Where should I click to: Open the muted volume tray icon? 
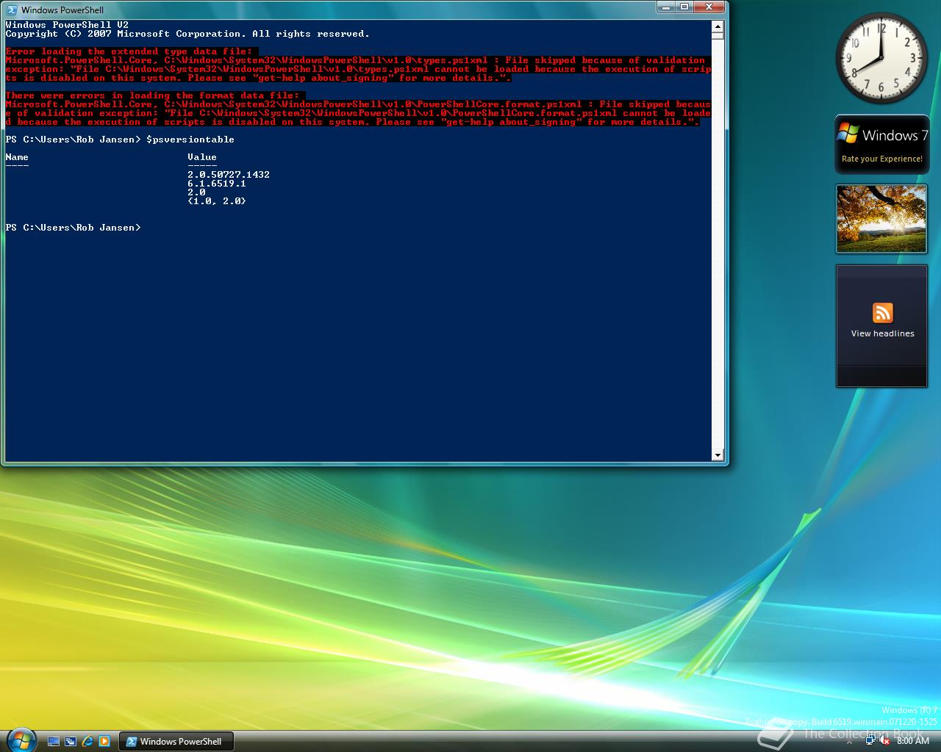(x=884, y=740)
